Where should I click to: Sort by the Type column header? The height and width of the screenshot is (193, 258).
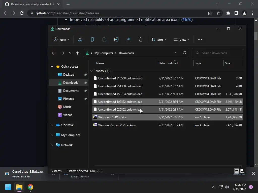198,63
